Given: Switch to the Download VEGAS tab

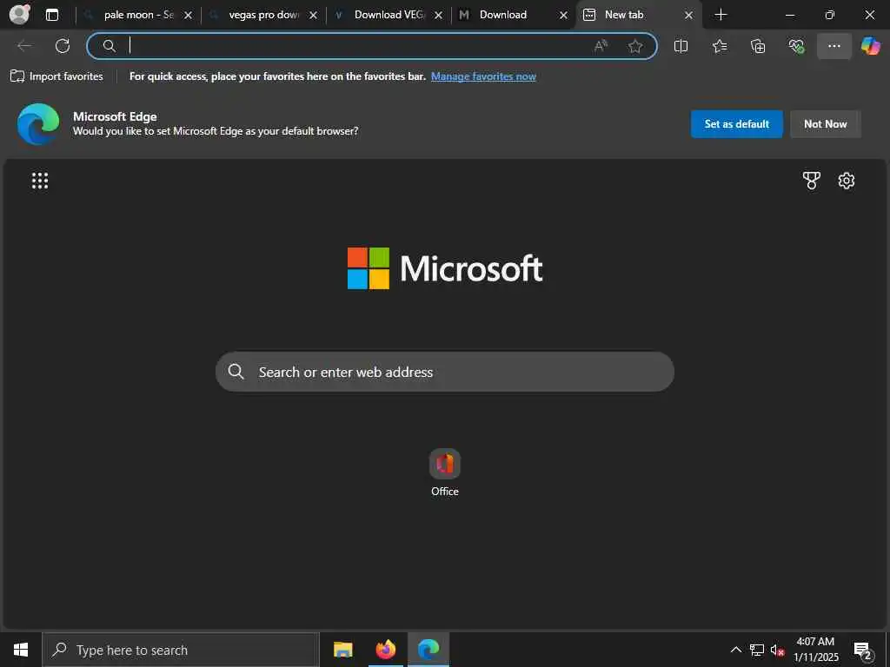Looking at the screenshot, I should 388,15.
